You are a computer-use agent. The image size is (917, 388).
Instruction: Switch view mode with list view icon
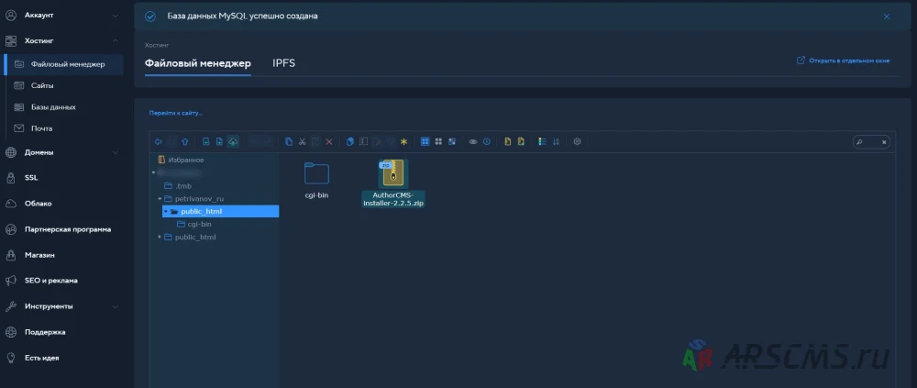tap(542, 141)
